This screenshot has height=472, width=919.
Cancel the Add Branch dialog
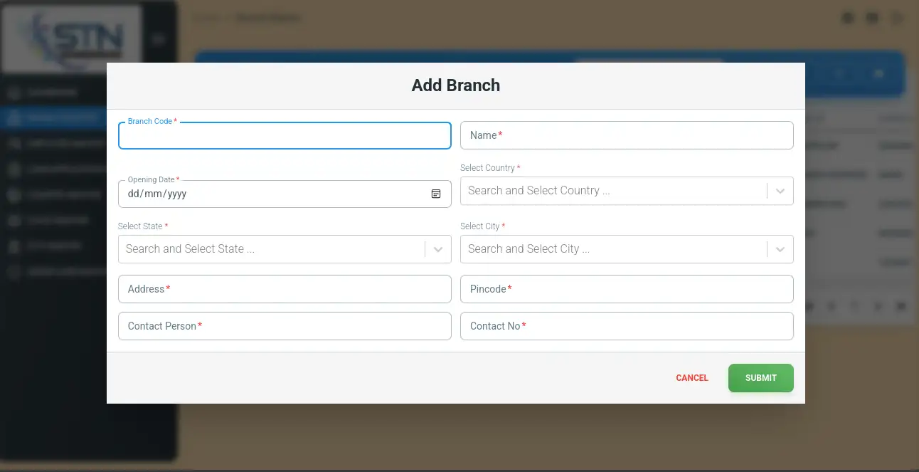[691, 378]
